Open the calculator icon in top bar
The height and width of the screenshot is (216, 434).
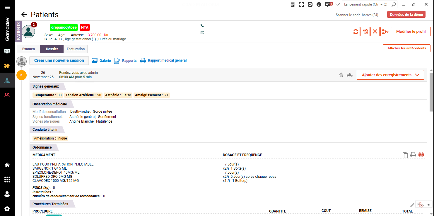tap(293, 4)
